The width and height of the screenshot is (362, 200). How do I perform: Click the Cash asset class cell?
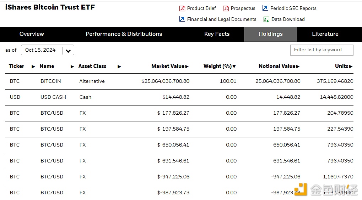tap(85, 97)
